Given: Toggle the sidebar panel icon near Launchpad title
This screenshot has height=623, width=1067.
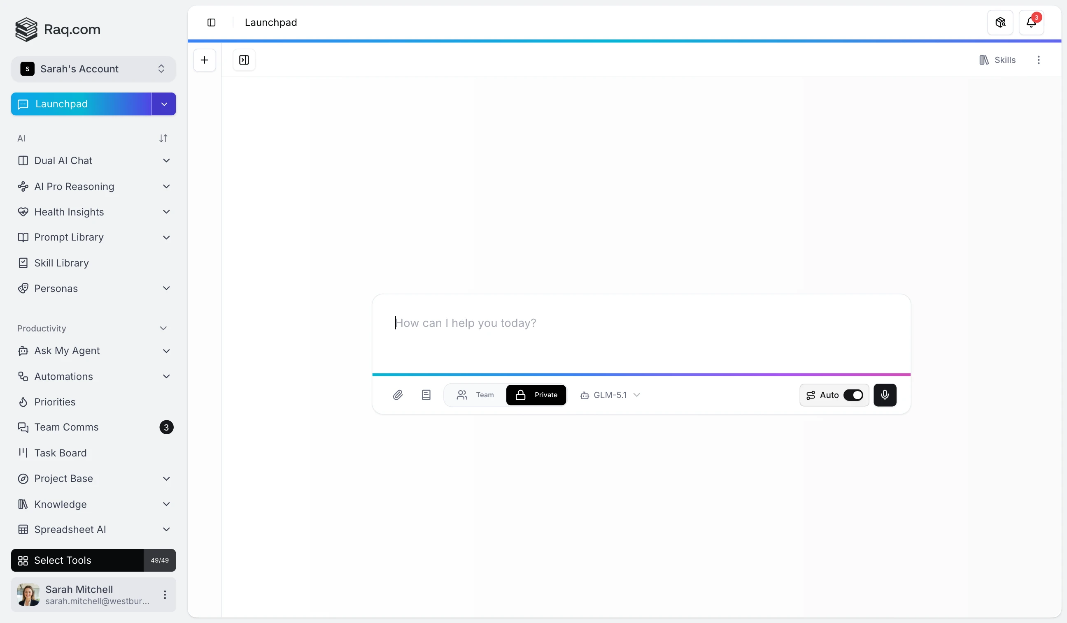Looking at the screenshot, I should pos(211,23).
